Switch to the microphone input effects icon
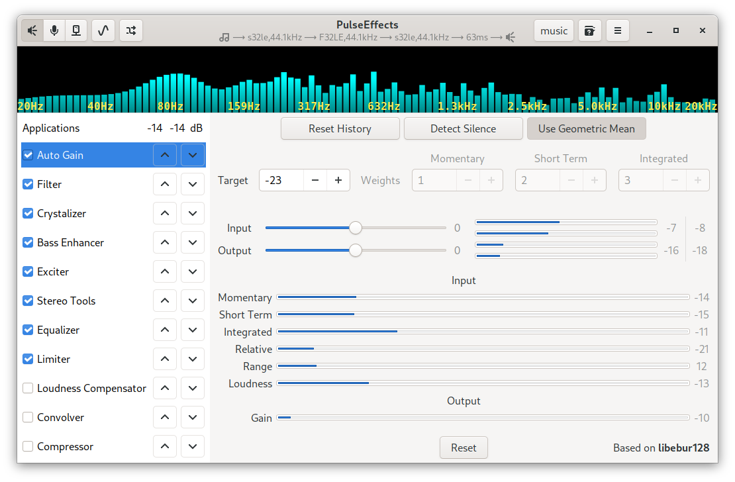 [54, 31]
